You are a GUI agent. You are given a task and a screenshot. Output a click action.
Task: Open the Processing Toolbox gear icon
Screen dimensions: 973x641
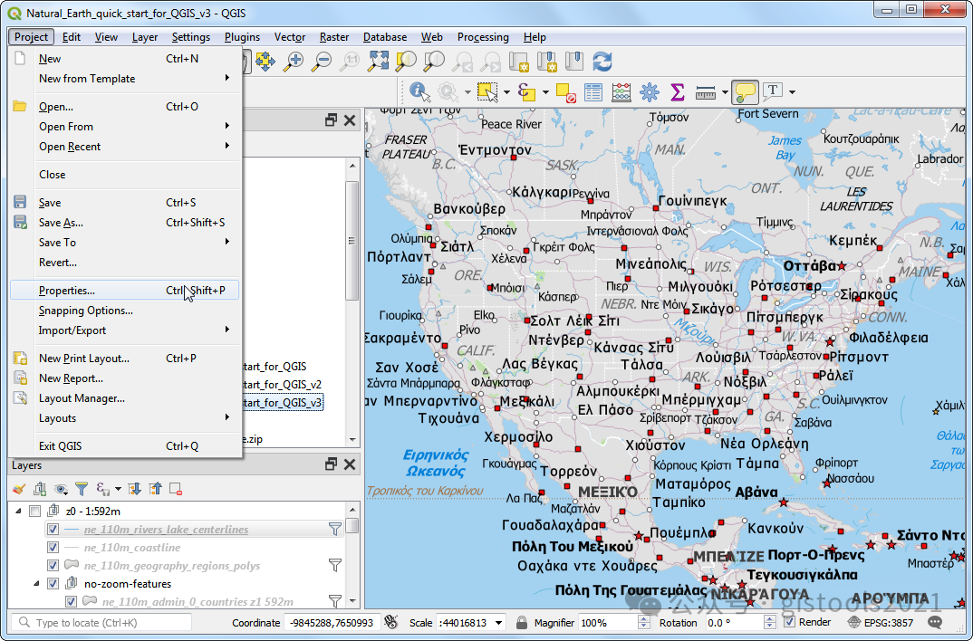pos(649,92)
